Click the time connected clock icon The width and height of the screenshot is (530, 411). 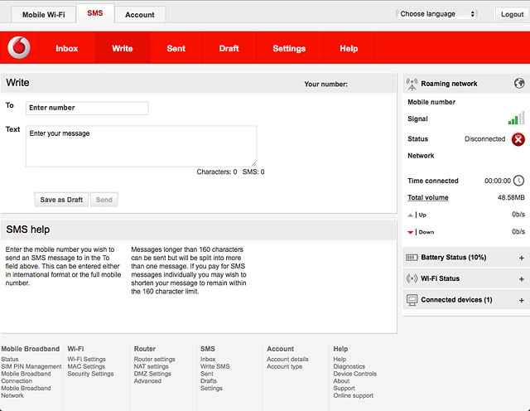[518, 181]
